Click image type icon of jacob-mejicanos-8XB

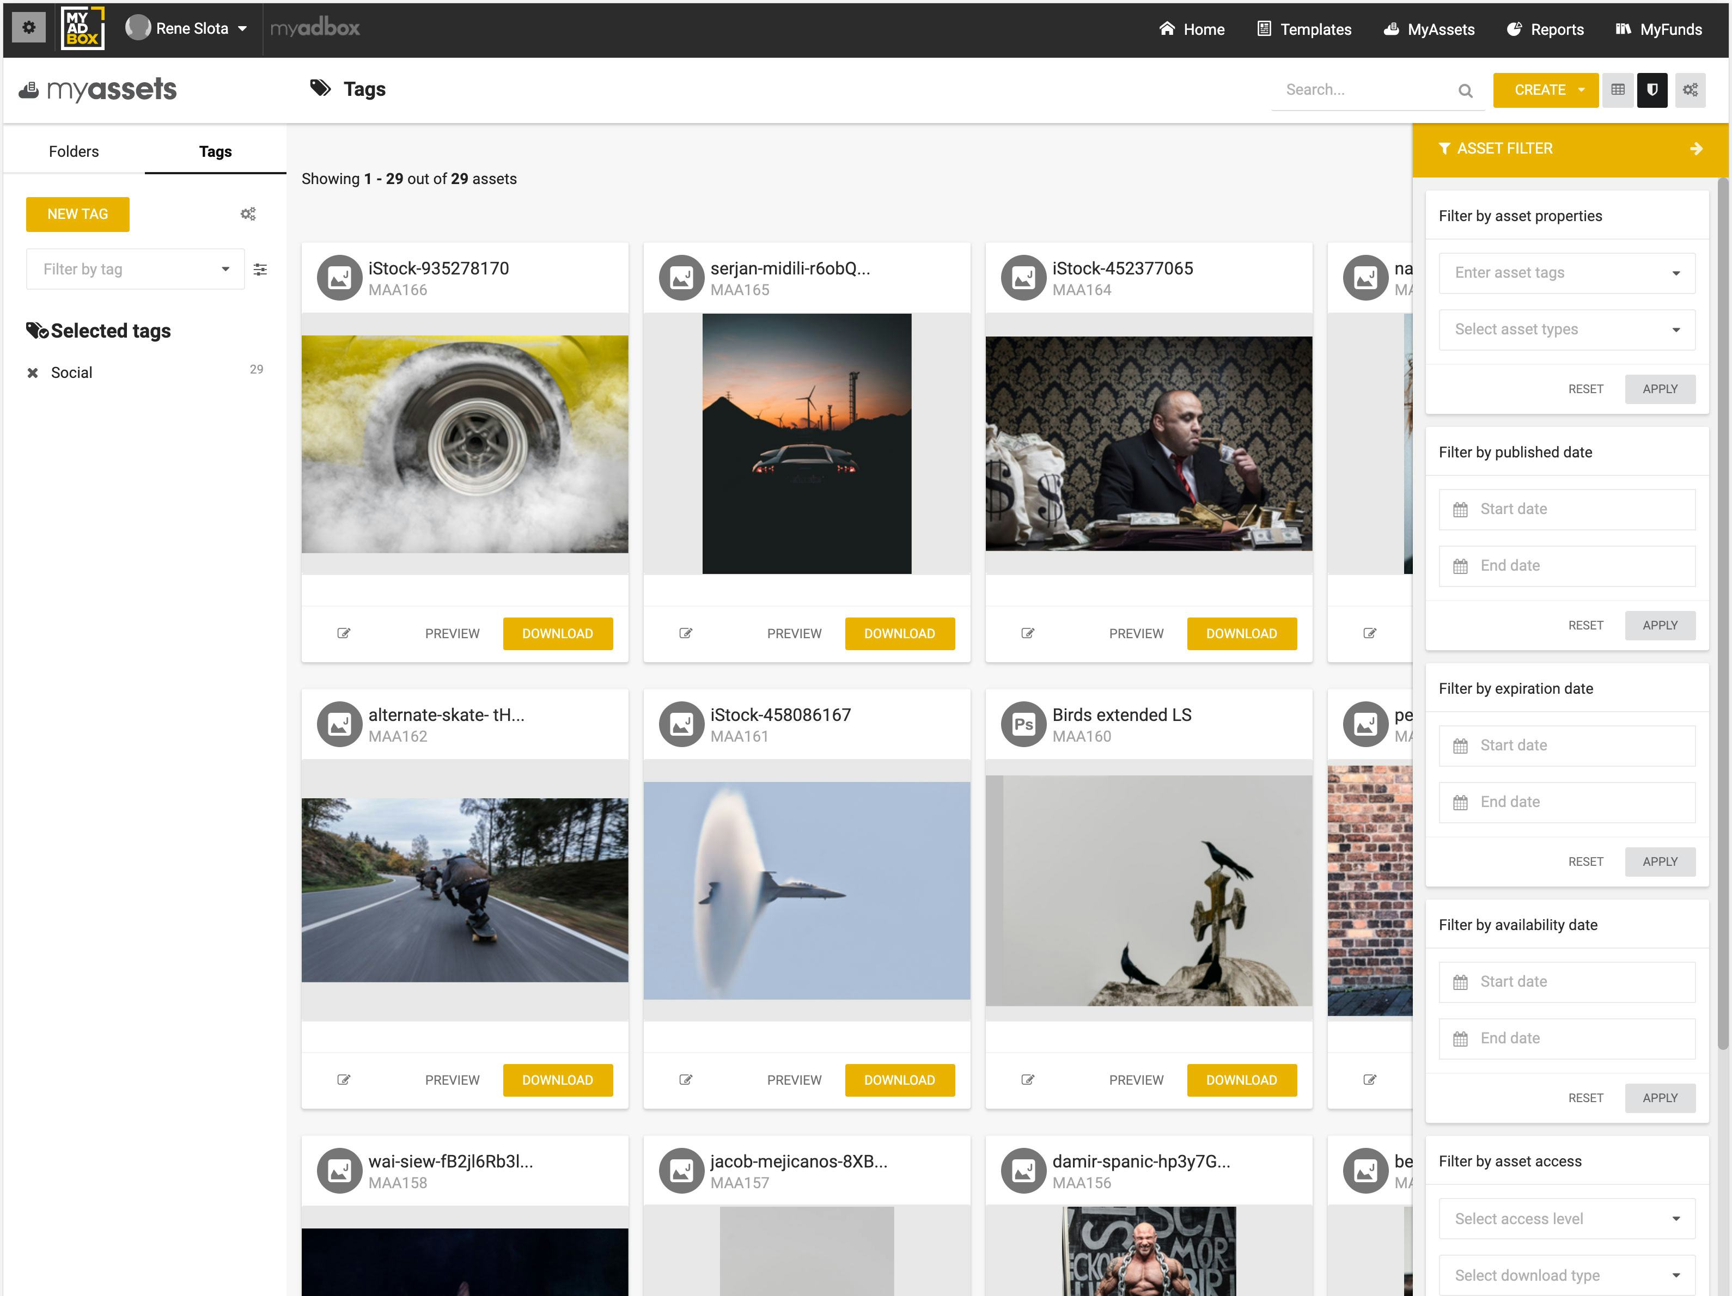tap(682, 1171)
